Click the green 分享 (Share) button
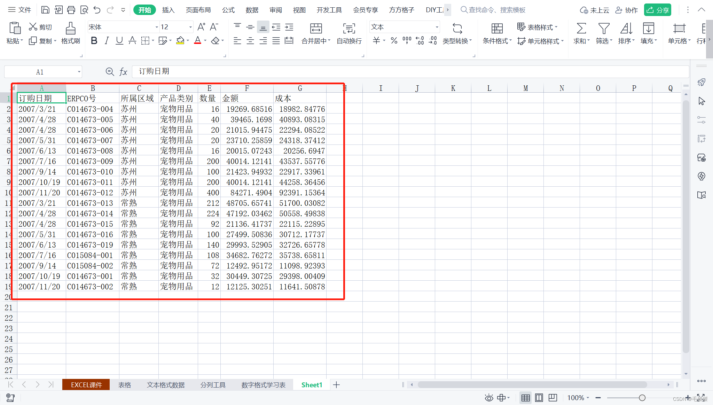 [657, 10]
